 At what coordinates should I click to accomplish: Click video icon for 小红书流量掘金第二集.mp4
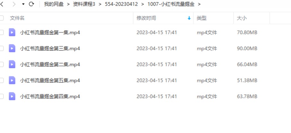click(x=12, y=64)
